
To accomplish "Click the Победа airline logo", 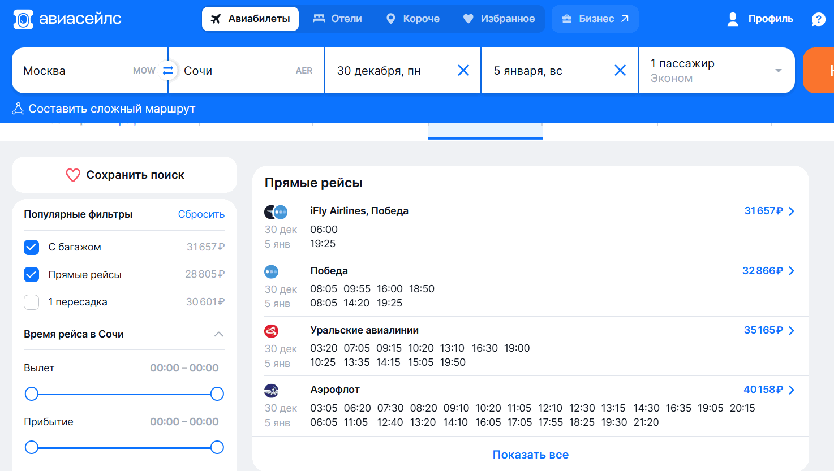I will pos(272,272).
